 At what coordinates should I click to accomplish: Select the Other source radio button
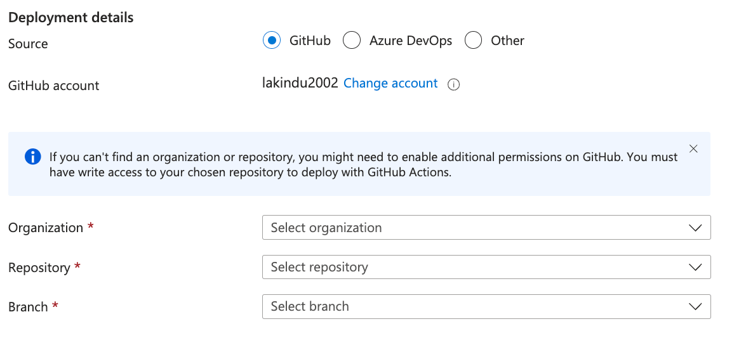coord(473,41)
